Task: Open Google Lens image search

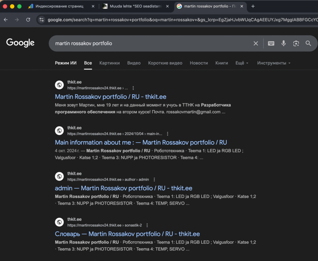Action: (x=296, y=43)
